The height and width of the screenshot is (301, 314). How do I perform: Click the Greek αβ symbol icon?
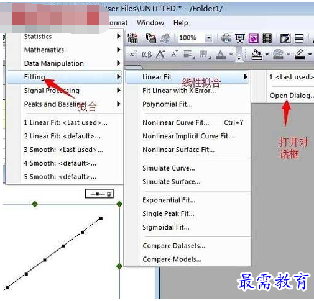[x=147, y=55]
